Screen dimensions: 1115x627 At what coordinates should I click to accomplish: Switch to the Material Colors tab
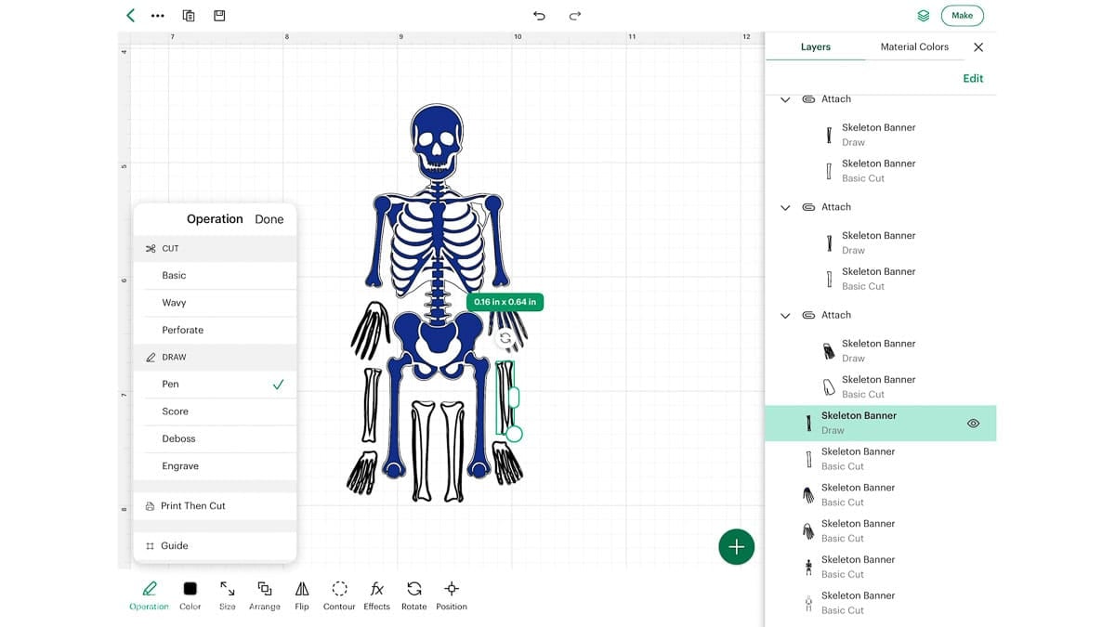pyautogui.click(x=914, y=46)
